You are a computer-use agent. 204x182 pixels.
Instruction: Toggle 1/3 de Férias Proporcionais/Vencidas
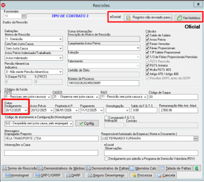click(x=147, y=57)
